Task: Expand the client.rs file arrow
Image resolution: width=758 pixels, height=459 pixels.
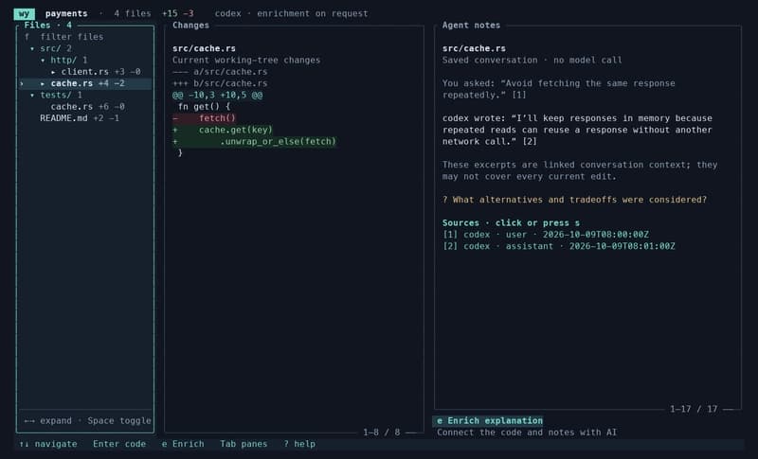Action: tap(53, 72)
